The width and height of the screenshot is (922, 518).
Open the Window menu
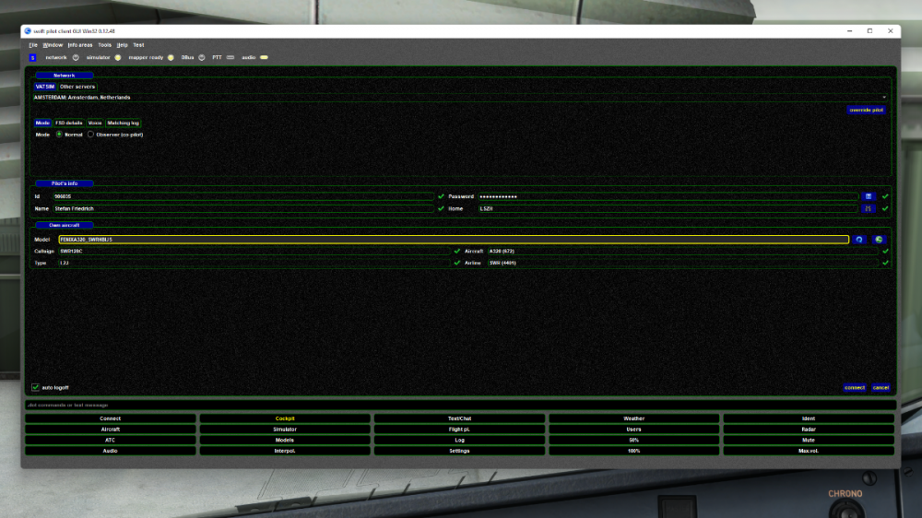click(53, 44)
